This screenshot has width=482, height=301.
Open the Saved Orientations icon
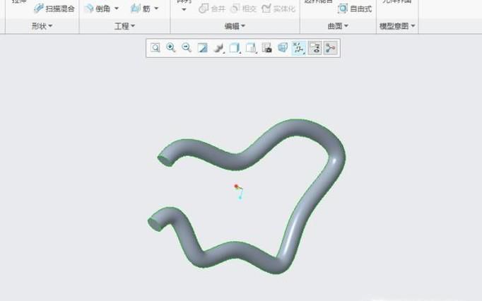click(251, 48)
